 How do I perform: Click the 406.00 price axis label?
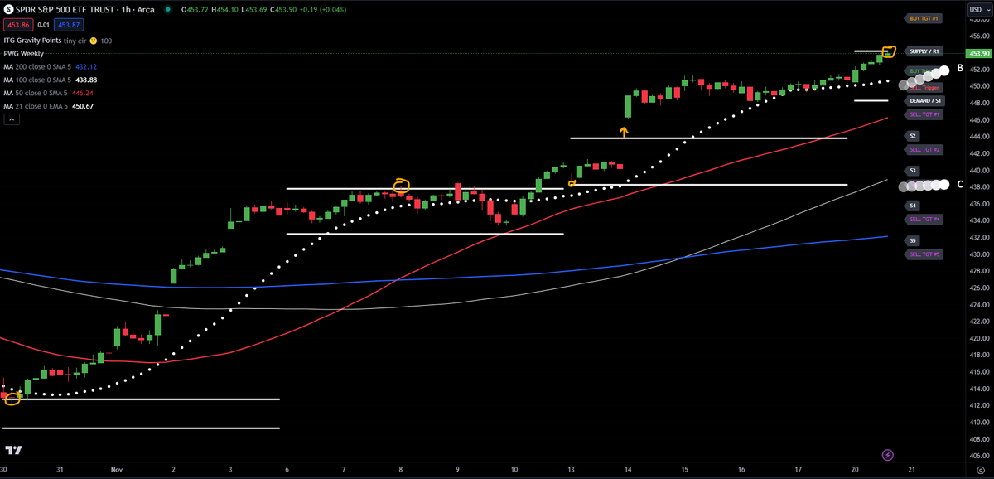click(978, 456)
